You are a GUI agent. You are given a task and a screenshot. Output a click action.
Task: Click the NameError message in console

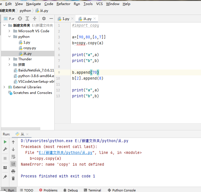pyautogui.click(x=62, y=164)
